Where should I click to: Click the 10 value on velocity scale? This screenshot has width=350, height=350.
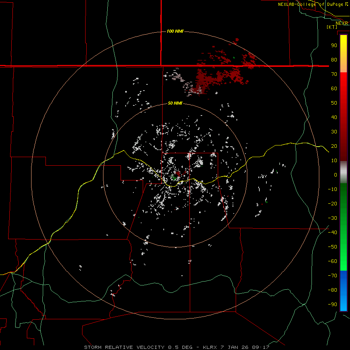tap(334, 161)
